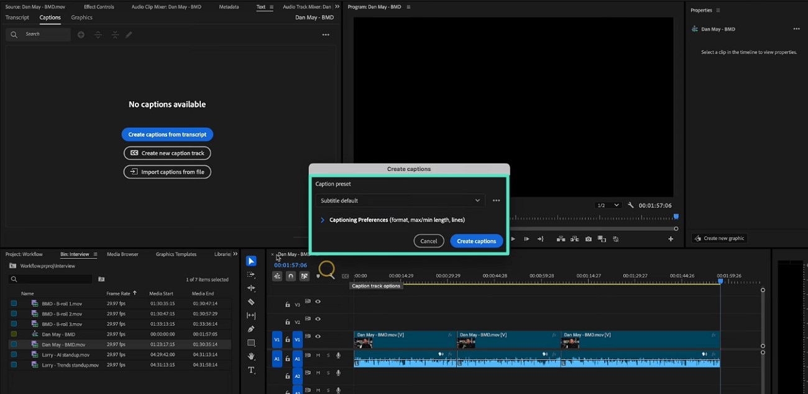Viewport: 808px width, 394px height.
Task: Open the Subtitle default preset dropdown
Action: pos(400,200)
